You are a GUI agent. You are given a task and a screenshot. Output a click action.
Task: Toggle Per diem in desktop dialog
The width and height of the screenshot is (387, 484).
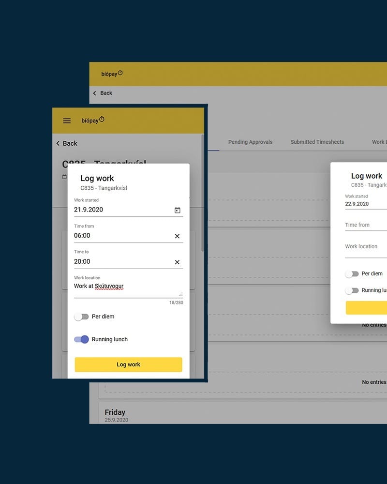pyautogui.click(x=352, y=274)
